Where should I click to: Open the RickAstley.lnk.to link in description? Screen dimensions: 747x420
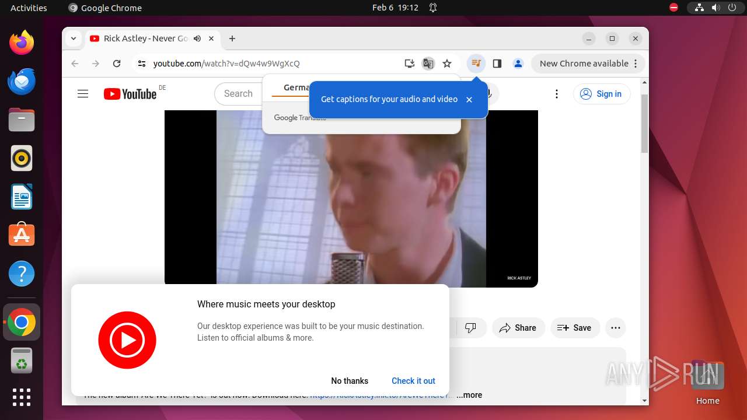coord(382,395)
